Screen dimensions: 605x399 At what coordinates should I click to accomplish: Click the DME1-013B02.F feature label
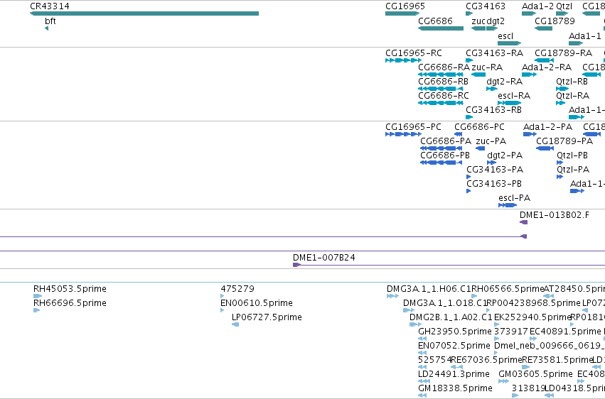coord(555,215)
